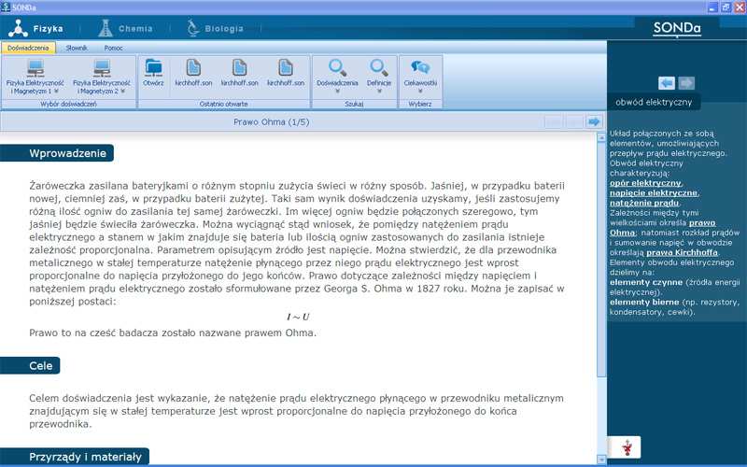Image resolution: width=747 pixels, height=467 pixels.
Task: Click the vertical scrollbar thumb
Action: coord(600,260)
